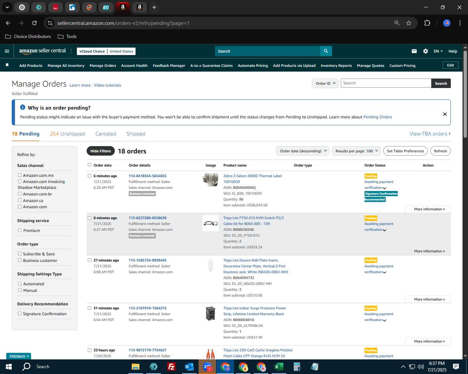Open the Seller Central hamburger menu
This screenshot has width=468, height=374.
(x=7, y=51)
